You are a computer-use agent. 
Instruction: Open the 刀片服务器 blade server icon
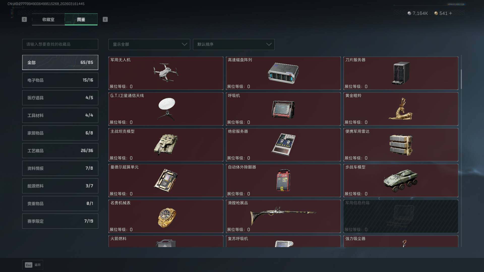[x=401, y=73]
